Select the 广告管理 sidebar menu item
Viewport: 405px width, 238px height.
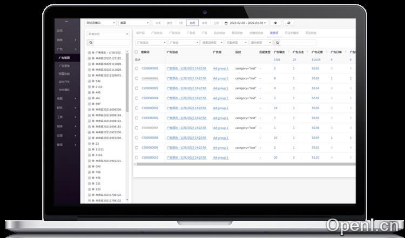click(x=66, y=57)
